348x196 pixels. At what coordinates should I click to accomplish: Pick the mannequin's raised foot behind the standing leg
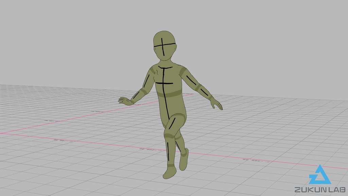click(184, 159)
